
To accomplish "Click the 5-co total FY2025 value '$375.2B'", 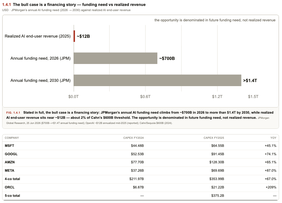I will [x=218, y=196].
